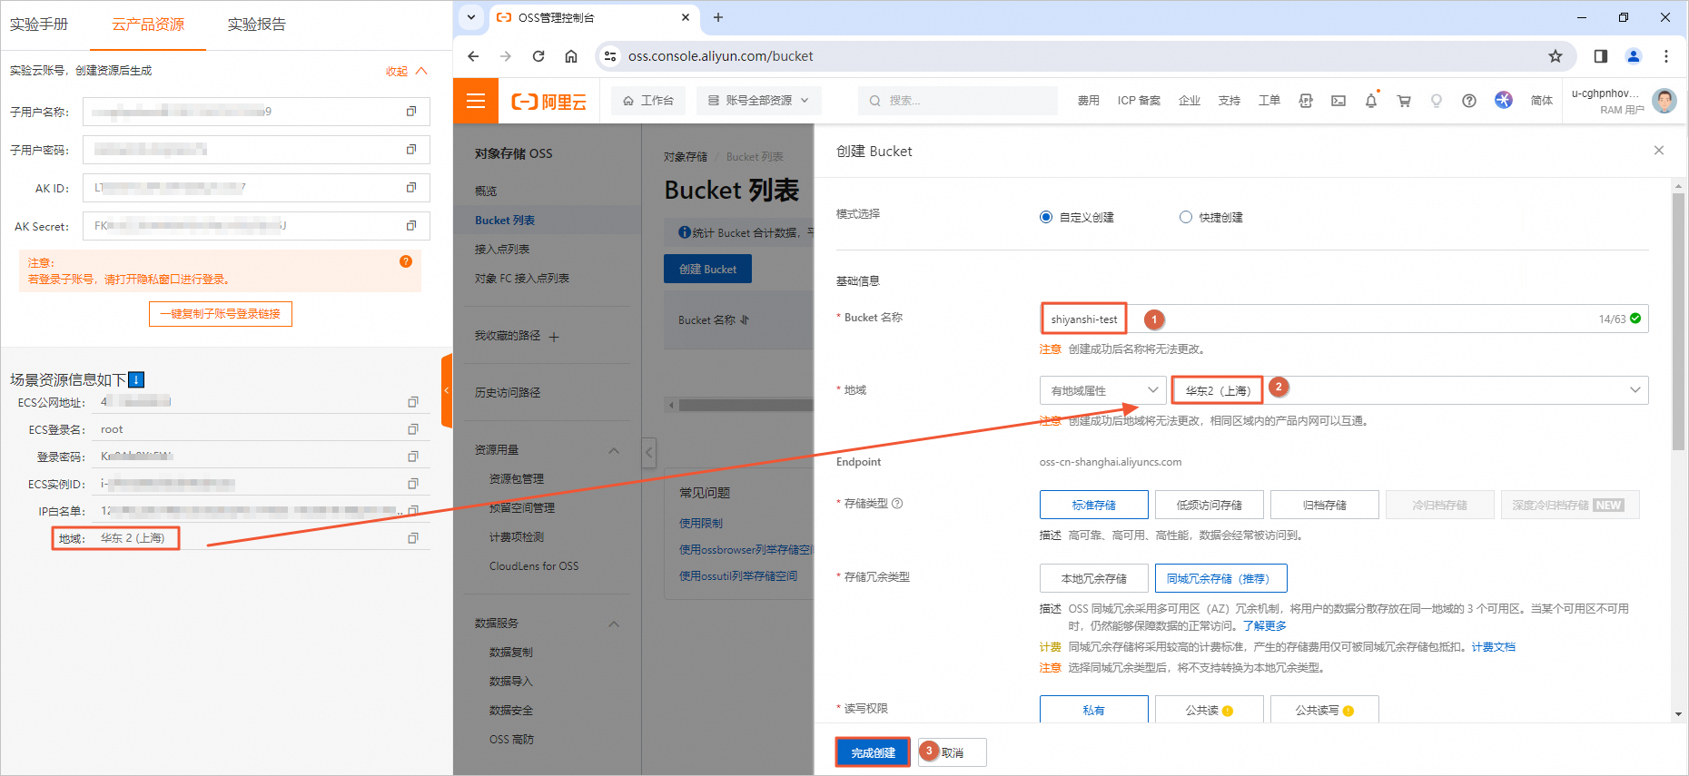Image resolution: width=1689 pixels, height=776 pixels.
Task: Collapse the 资源用量 section
Action: [614, 450]
